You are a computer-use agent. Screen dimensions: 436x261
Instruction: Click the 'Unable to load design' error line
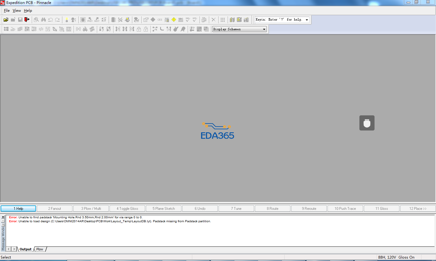(x=110, y=221)
